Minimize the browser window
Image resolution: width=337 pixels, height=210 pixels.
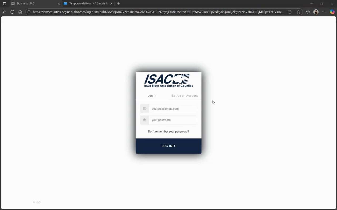tap(312, 4)
